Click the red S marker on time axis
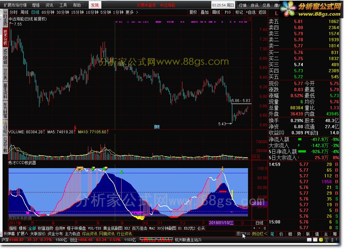Viewport: 344px width, 249px height. click(75, 127)
